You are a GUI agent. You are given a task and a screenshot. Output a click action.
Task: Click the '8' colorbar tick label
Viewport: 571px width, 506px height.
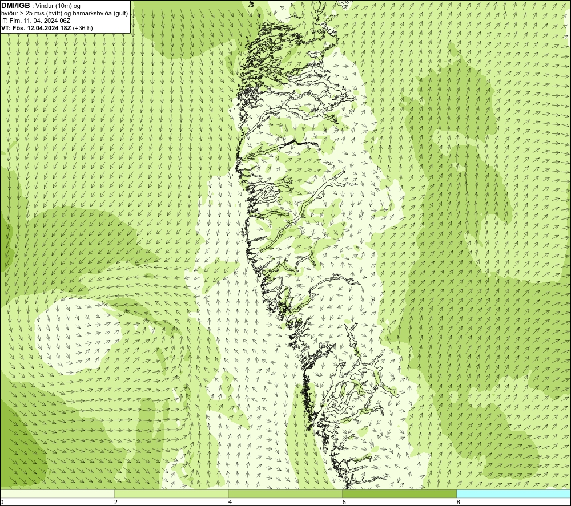(x=458, y=503)
